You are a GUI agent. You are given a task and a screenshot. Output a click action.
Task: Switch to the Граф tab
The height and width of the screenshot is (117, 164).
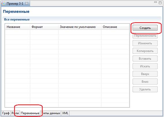click(6, 113)
